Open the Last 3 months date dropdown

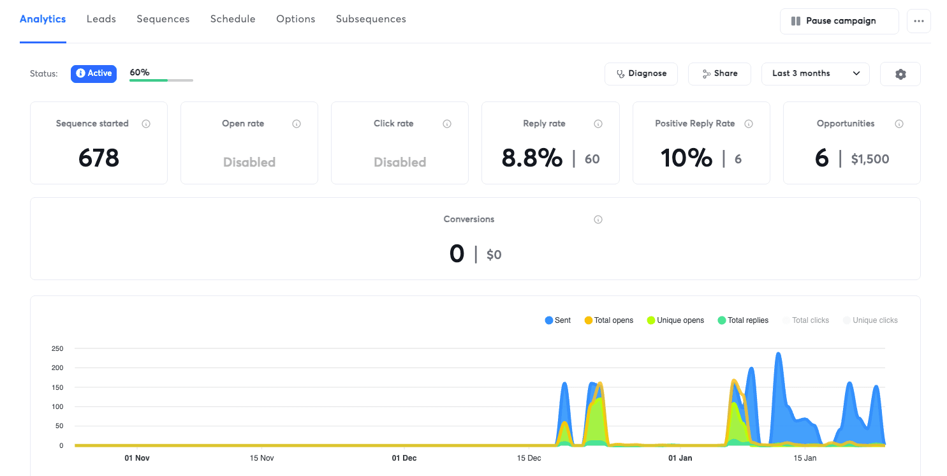[815, 73]
